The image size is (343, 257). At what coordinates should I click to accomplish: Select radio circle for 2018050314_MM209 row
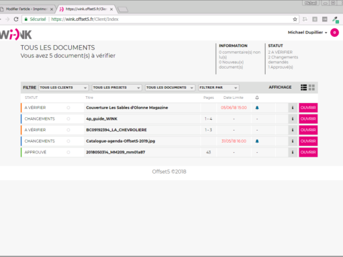click(x=69, y=152)
